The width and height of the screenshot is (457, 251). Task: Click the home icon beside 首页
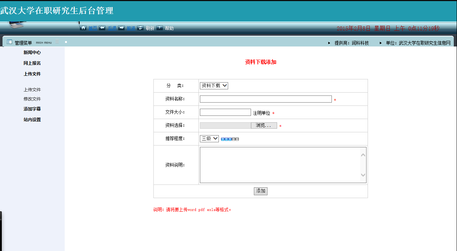pyautogui.click(x=83, y=28)
